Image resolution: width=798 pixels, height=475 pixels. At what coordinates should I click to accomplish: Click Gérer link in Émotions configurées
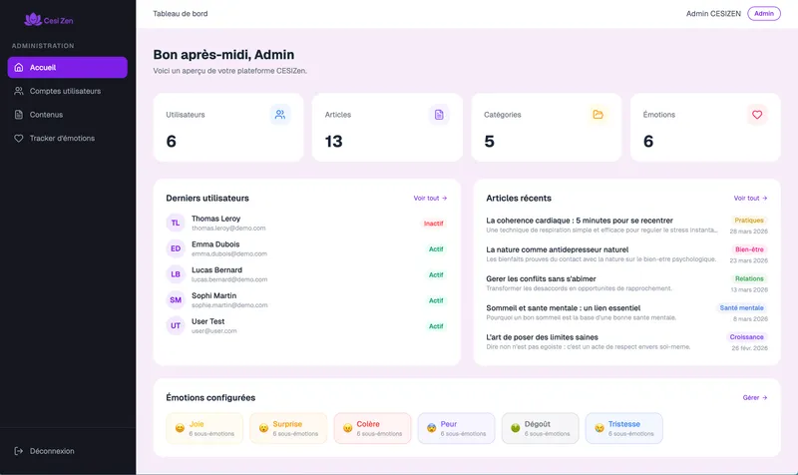755,397
